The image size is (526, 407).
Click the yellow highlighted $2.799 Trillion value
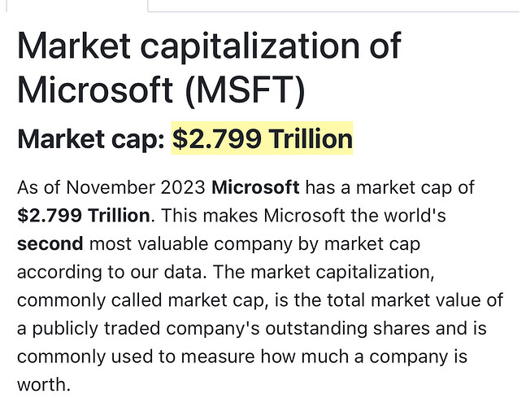(x=262, y=139)
